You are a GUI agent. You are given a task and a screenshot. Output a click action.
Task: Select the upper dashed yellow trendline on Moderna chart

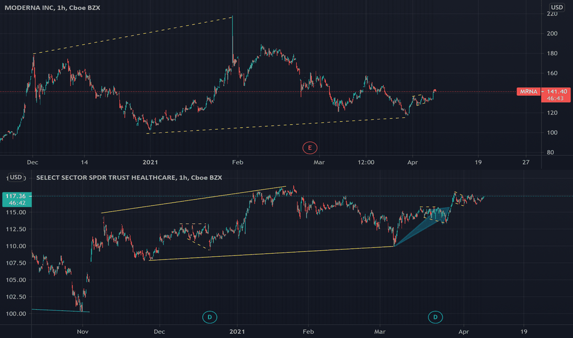coord(133,35)
